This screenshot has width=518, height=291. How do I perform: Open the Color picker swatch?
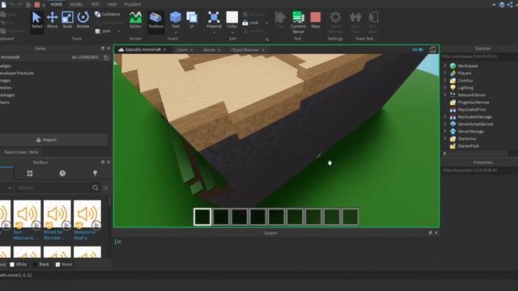click(x=232, y=17)
